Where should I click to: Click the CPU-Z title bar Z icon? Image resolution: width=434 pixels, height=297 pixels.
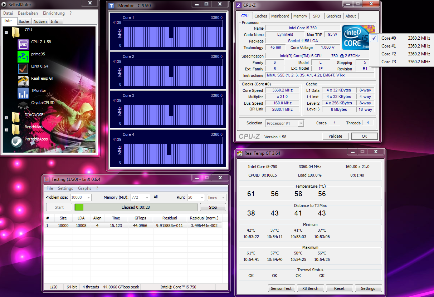(239, 5)
